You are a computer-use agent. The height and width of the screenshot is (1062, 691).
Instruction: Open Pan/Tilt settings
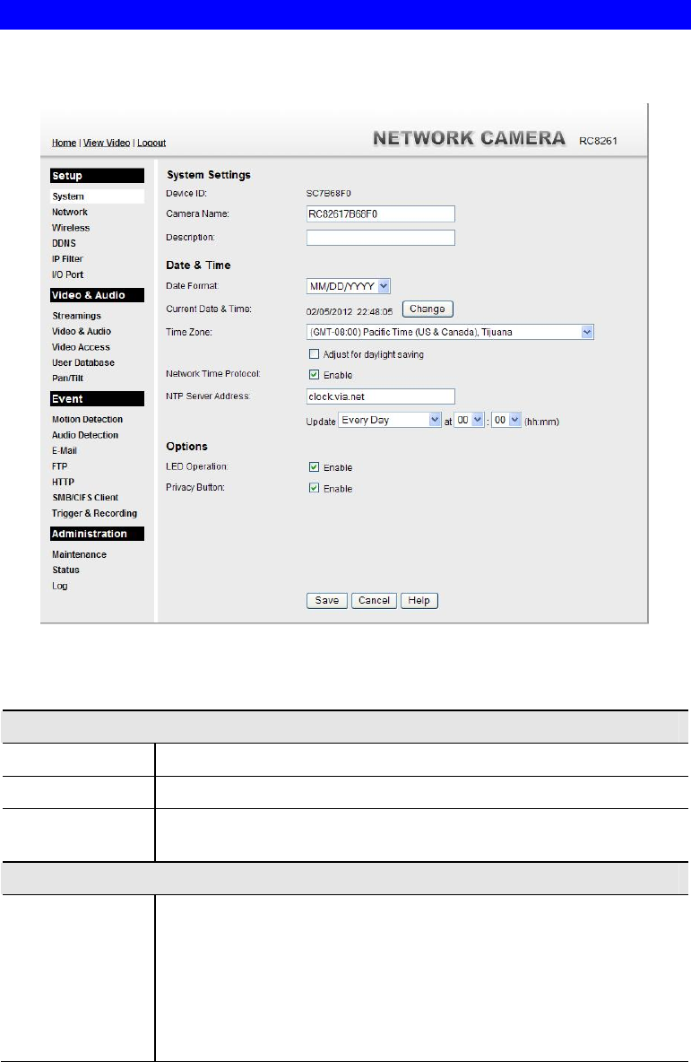(68, 378)
